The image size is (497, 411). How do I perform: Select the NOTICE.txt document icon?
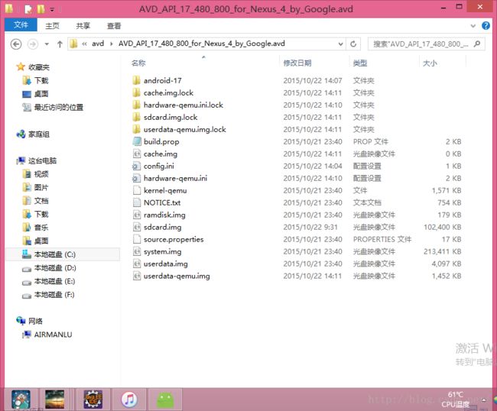point(137,202)
